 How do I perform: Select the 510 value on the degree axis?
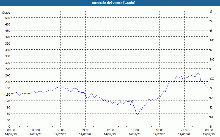point(8,18)
